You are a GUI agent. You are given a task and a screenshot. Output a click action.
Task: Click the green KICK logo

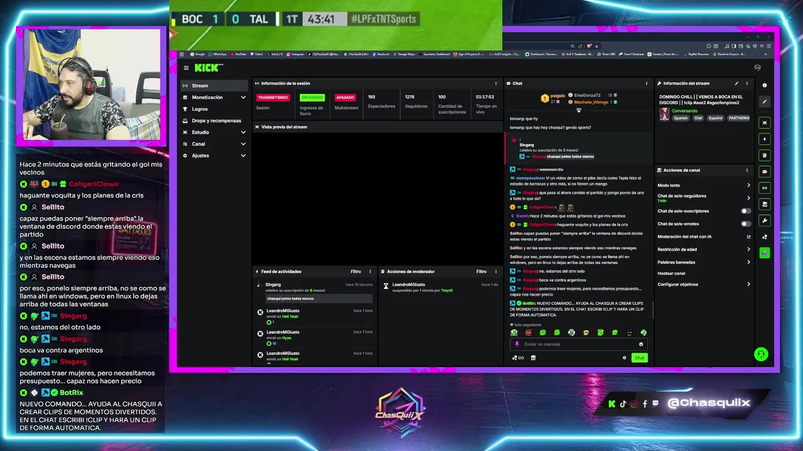(208, 68)
